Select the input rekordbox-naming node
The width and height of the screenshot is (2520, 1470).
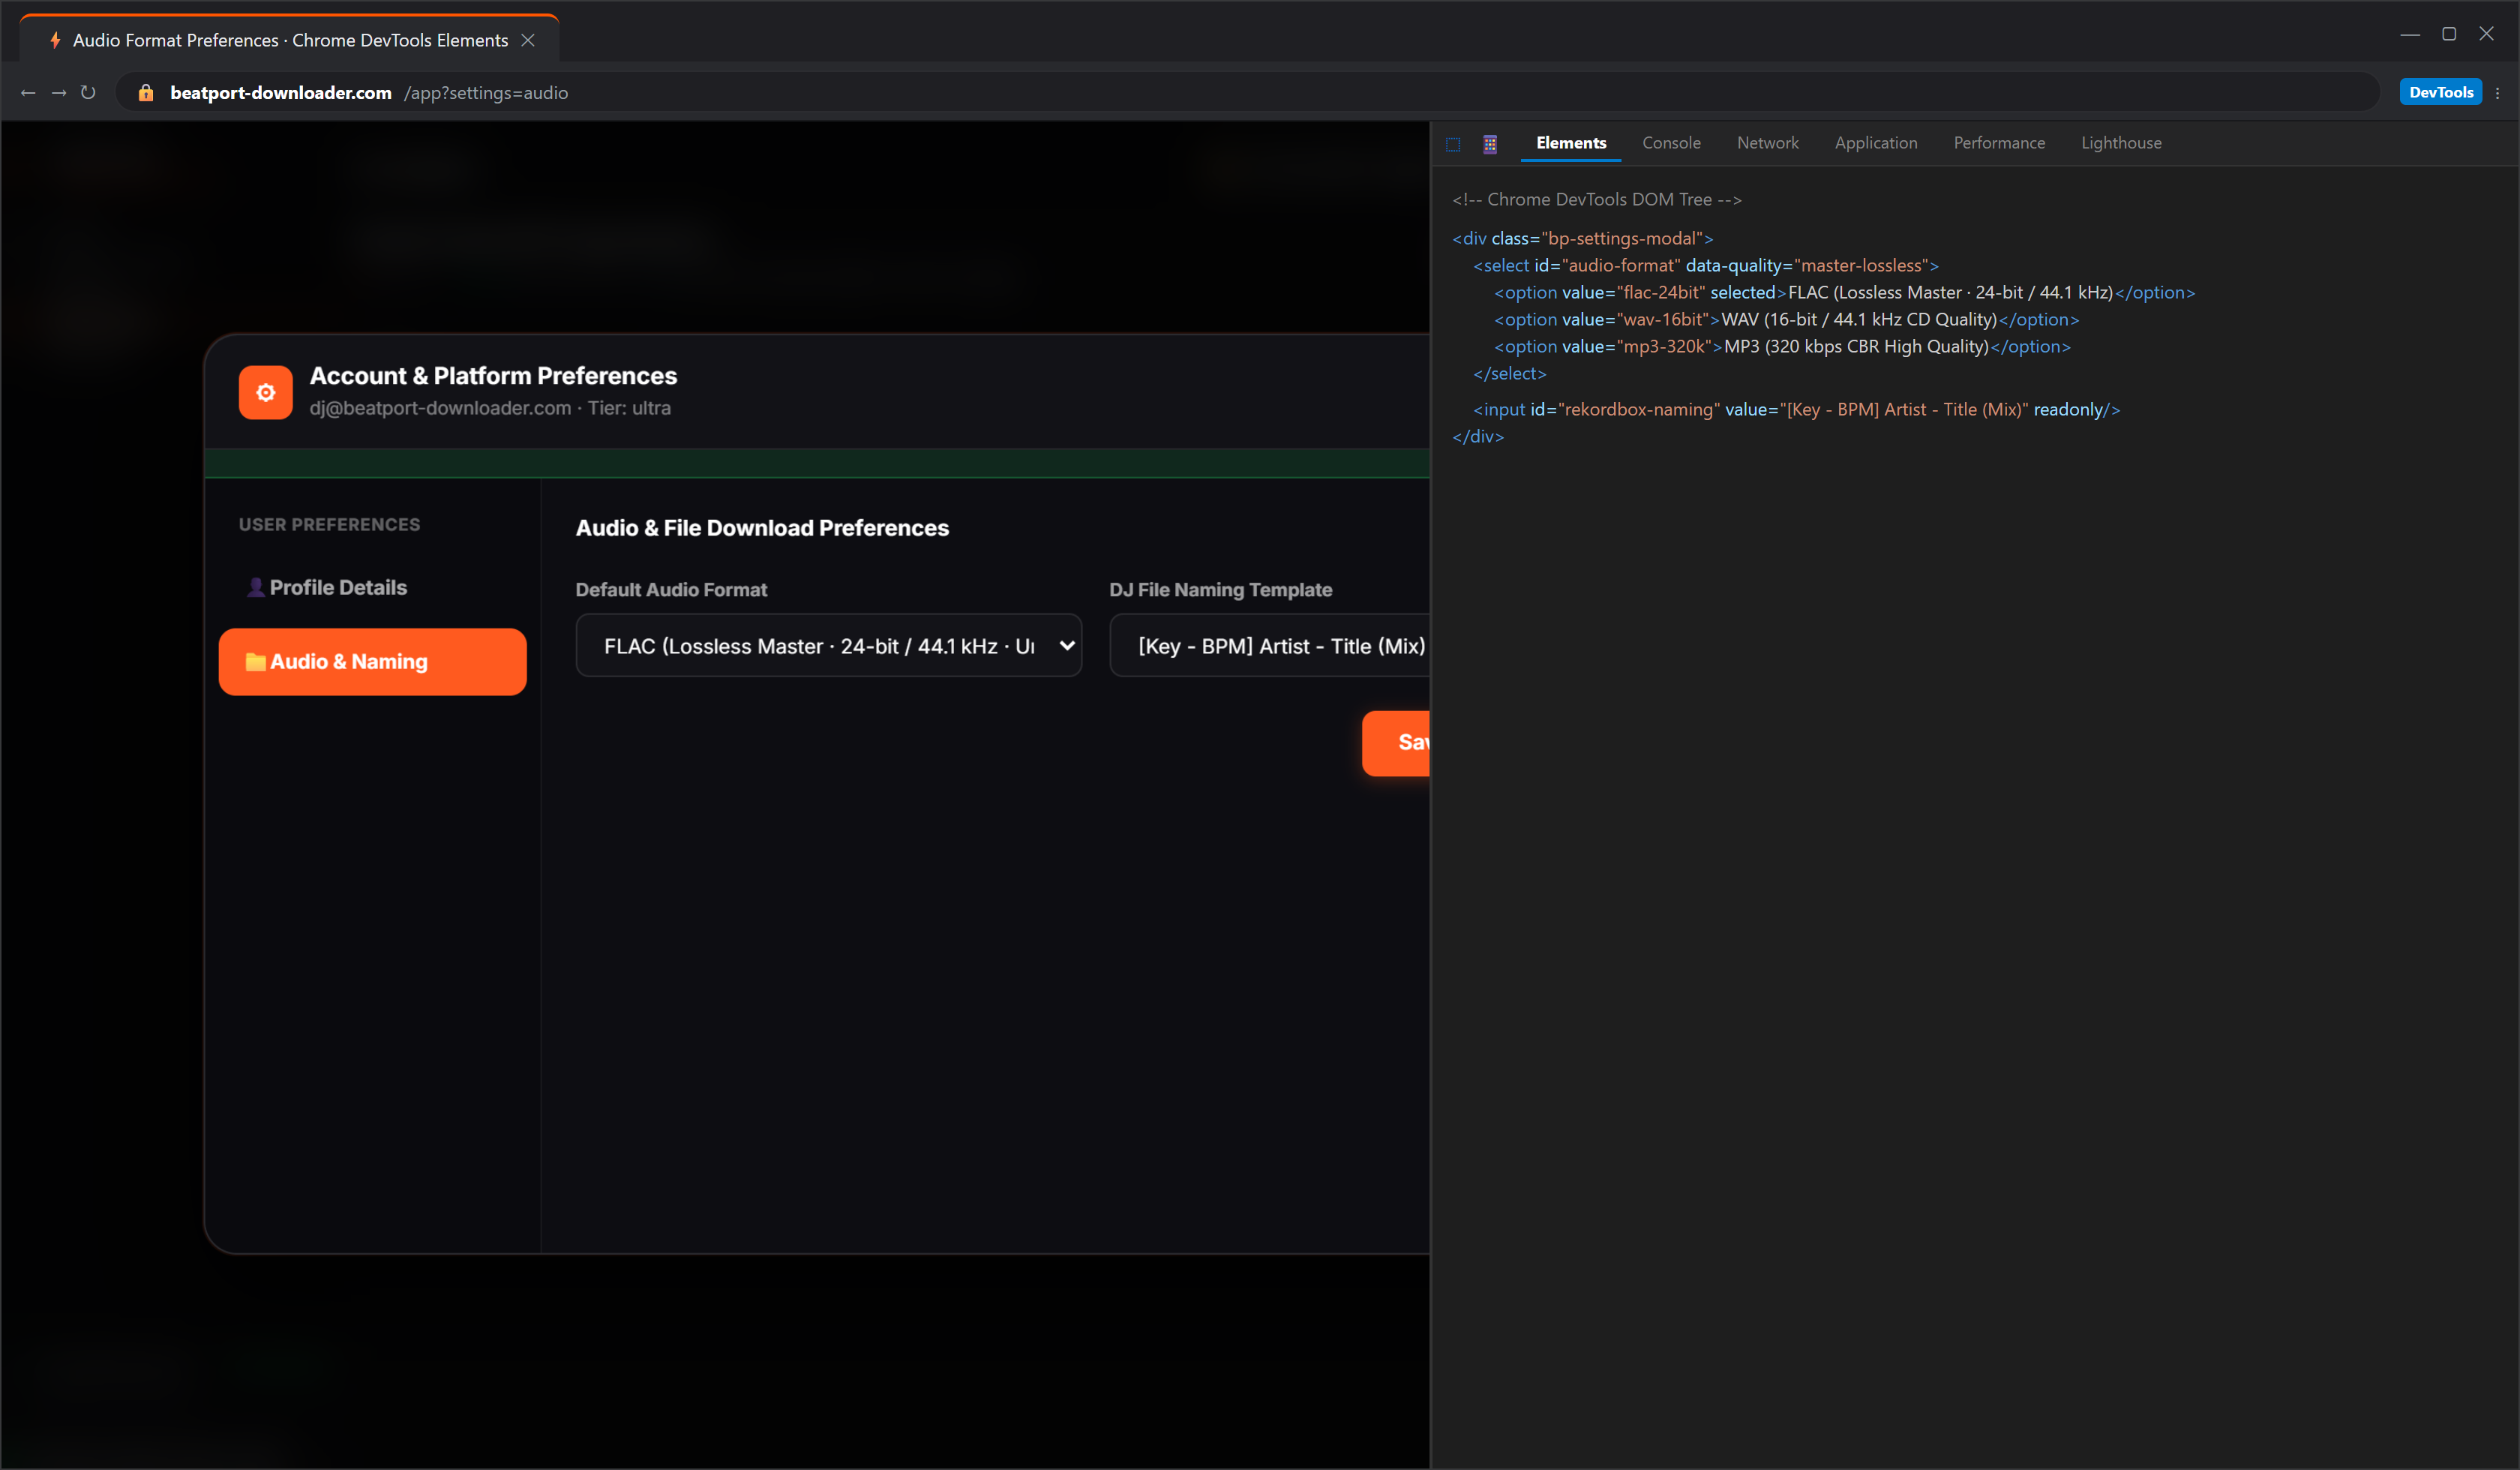coord(1796,409)
